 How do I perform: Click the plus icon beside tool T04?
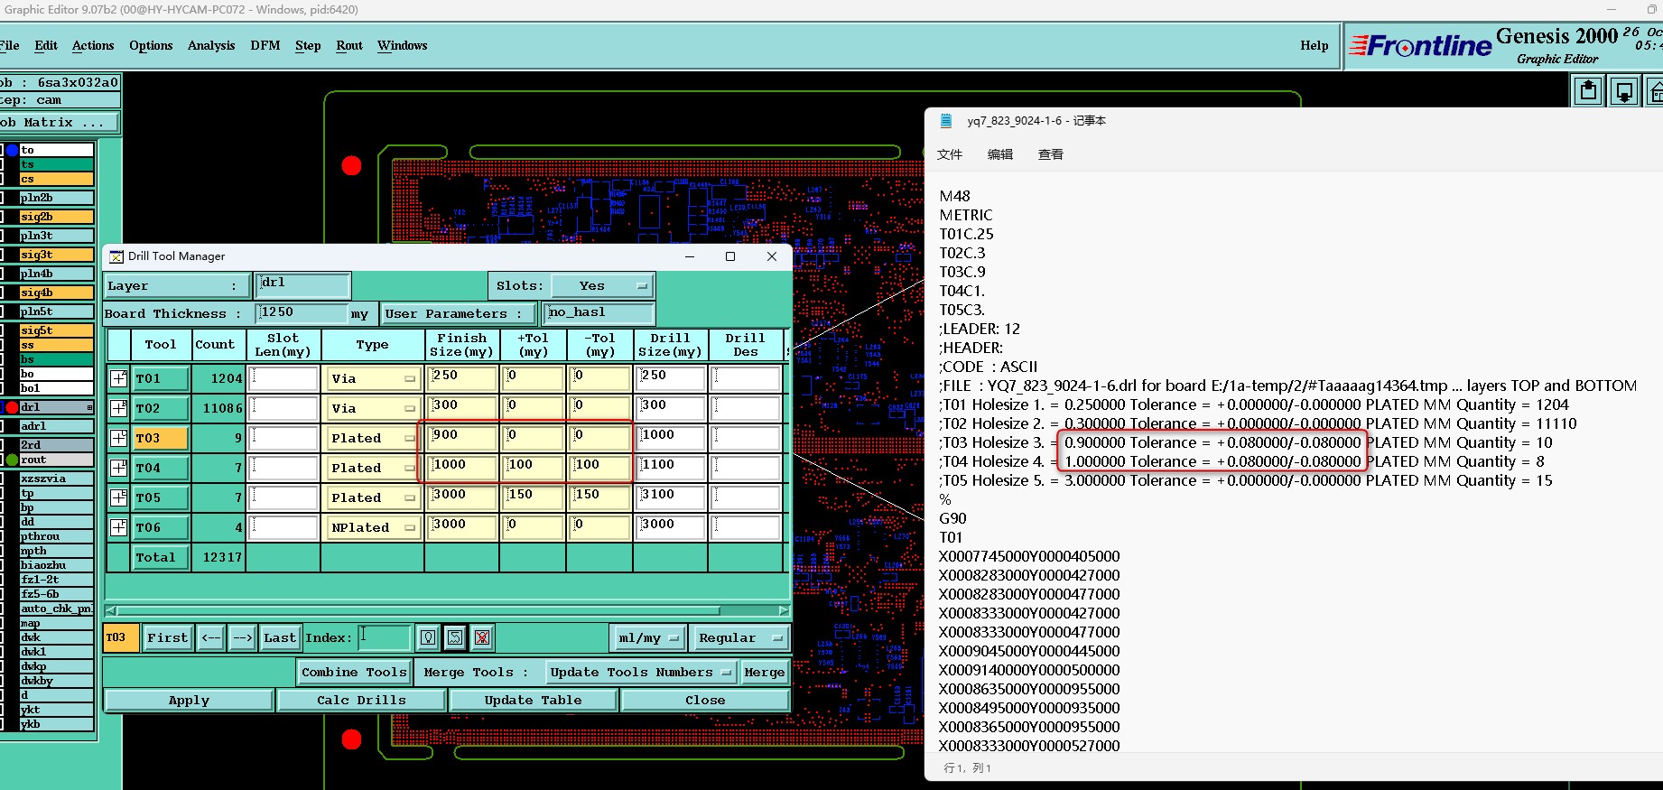pos(118,468)
